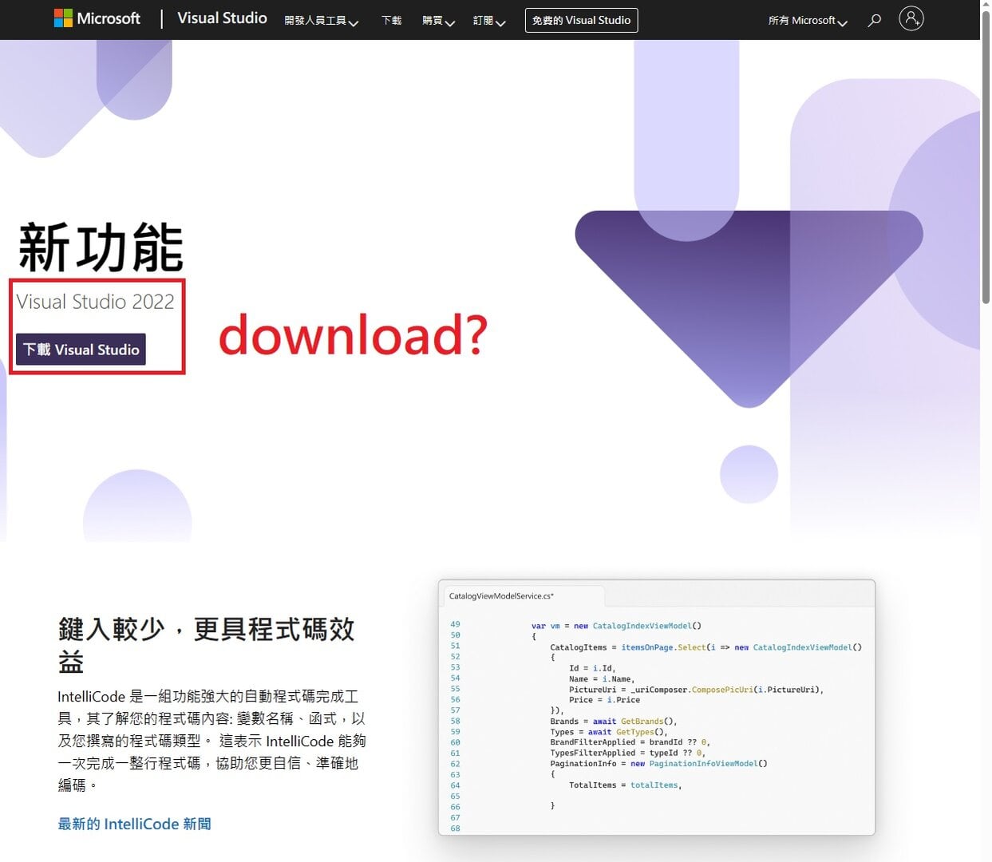The height and width of the screenshot is (862, 992).
Task: Click the 新功能 page heading
Action: coord(101,247)
